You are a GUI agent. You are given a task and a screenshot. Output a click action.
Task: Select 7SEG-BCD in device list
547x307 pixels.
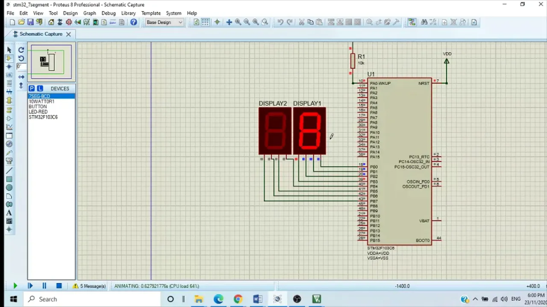[x=51, y=96]
